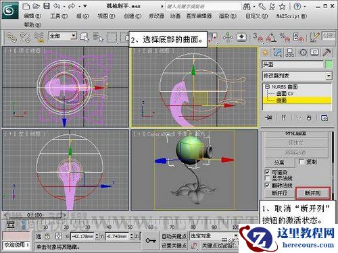Toggle the 复制 checkbox
Viewport: 338px width, 253px height.
pos(301,162)
